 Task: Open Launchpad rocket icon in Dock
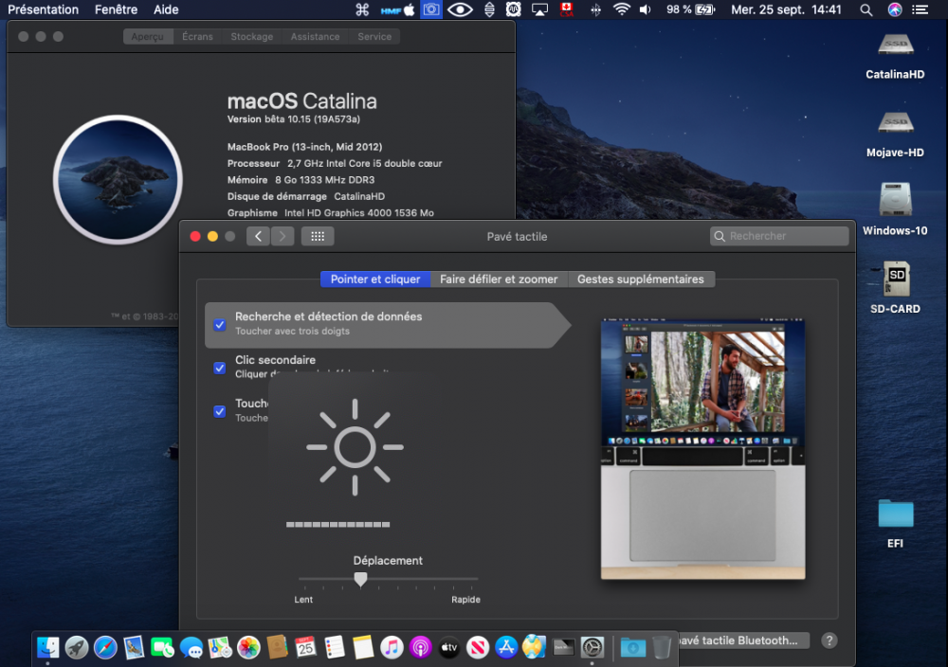coord(77,648)
